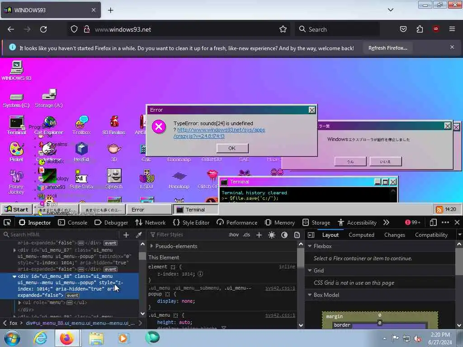463x347 pixels.
Task: Open the 3D teapot icon
Action: pos(114,152)
